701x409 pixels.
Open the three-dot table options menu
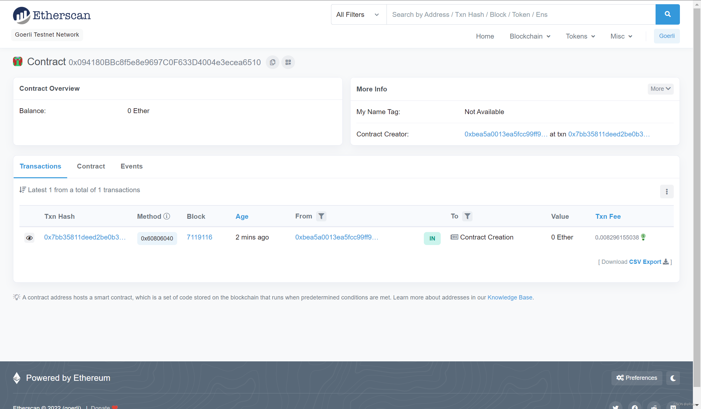[x=667, y=192]
